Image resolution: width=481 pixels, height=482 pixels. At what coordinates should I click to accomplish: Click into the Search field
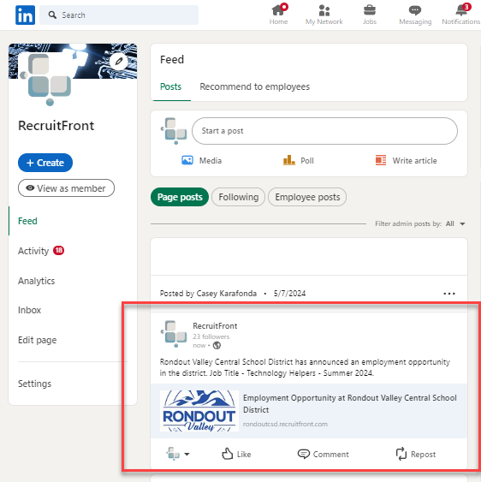119,15
